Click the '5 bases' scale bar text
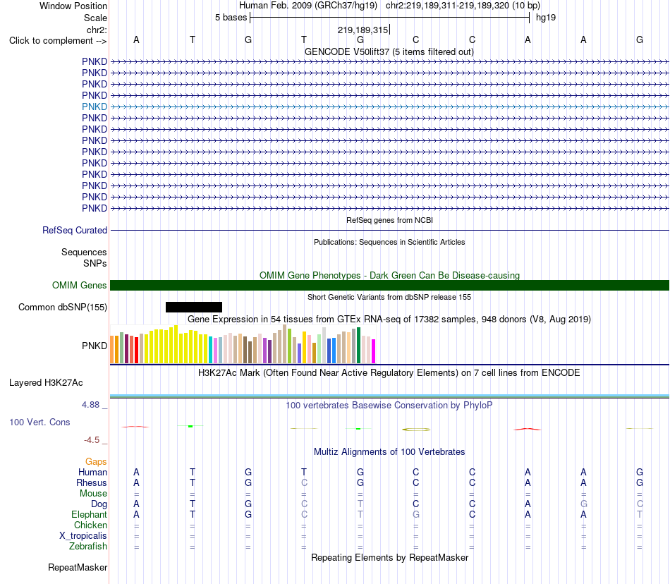 coord(231,18)
